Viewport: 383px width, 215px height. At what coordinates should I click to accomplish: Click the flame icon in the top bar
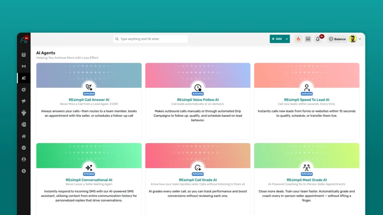click(x=298, y=39)
